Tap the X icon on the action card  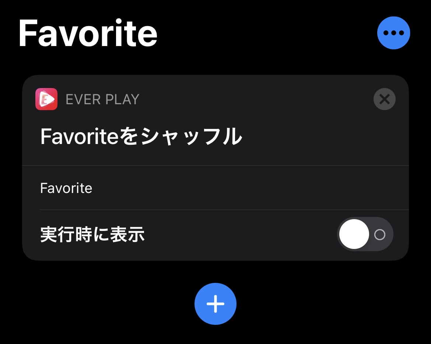pos(385,99)
